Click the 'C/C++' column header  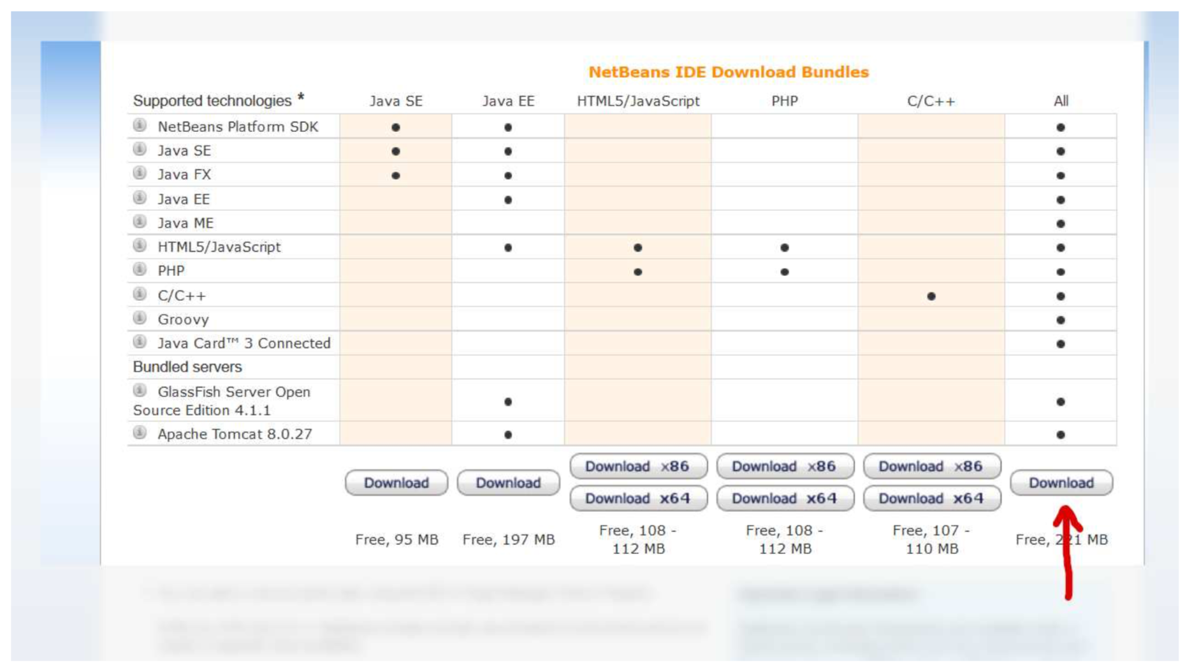pos(931,101)
